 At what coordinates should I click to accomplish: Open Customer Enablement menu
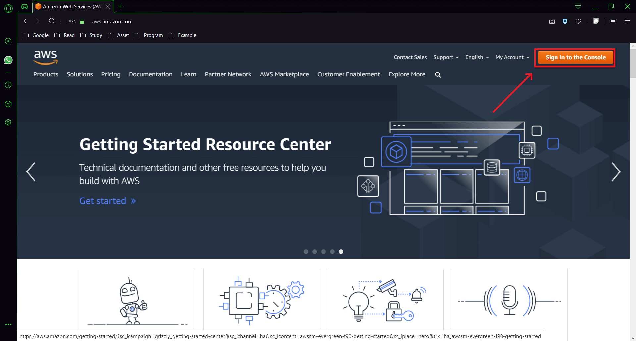(x=348, y=74)
